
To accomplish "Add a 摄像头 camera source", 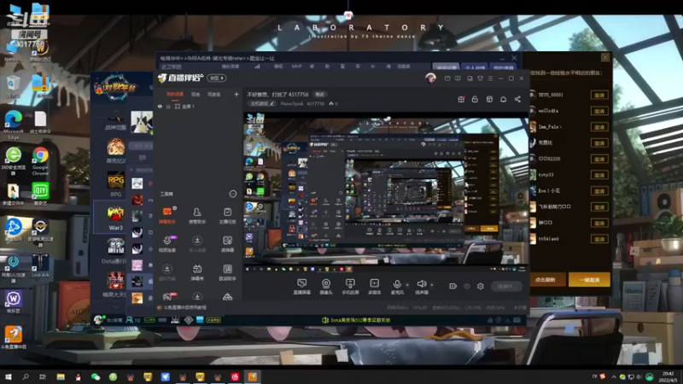I will tap(326, 287).
